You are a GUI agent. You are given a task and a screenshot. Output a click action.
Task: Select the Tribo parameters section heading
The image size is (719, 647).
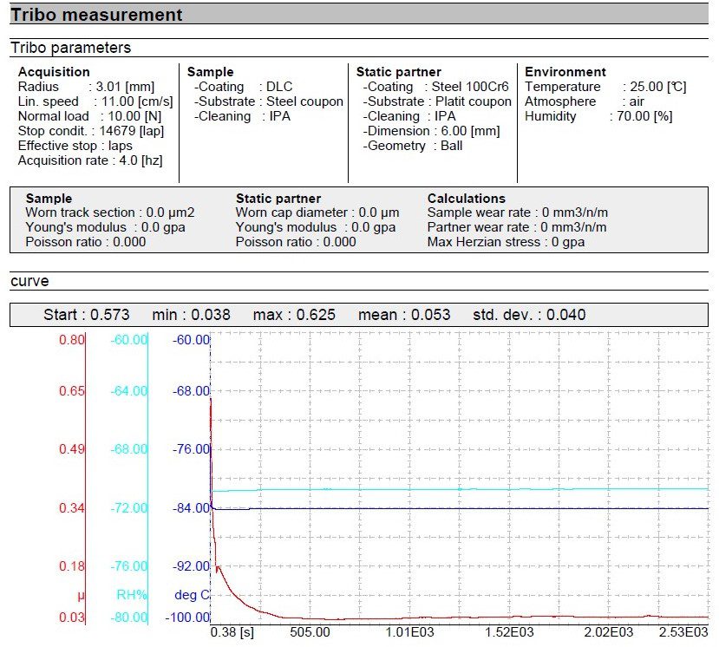[x=71, y=48]
